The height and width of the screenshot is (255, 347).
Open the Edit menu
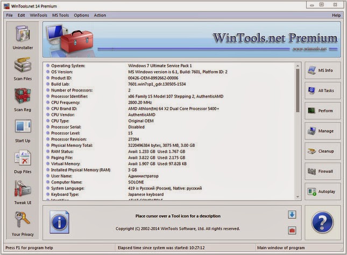click(21, 15)
